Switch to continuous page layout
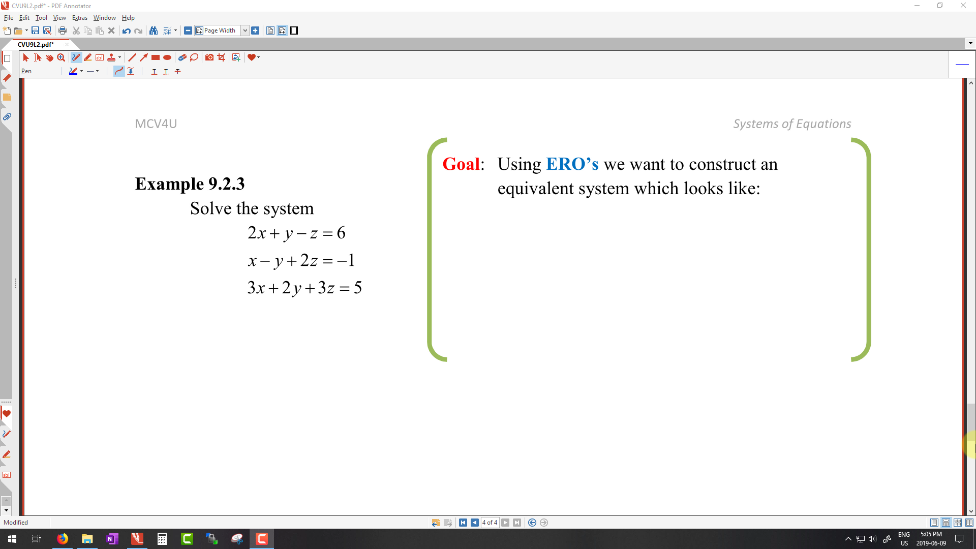 tap(946, 523)
